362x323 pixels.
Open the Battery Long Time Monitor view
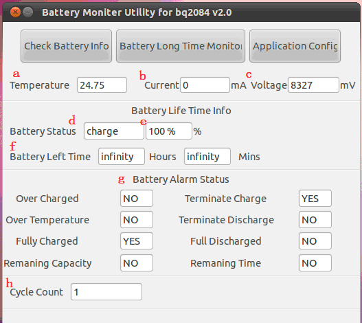pos(181,46)
